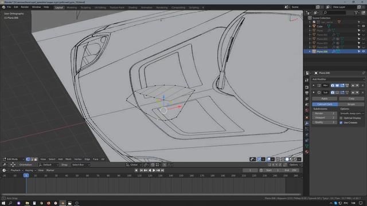
Task: Switch to the Layout workspace tab
Action: tap(58, 7)
